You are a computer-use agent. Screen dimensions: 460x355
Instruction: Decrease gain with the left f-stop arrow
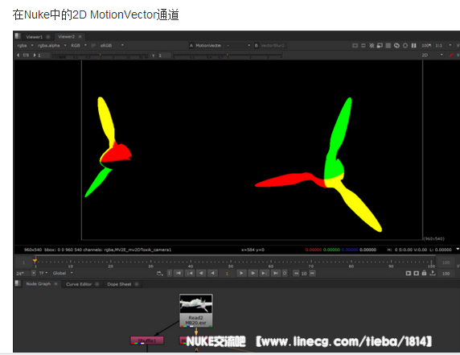[x=18, y=55]
